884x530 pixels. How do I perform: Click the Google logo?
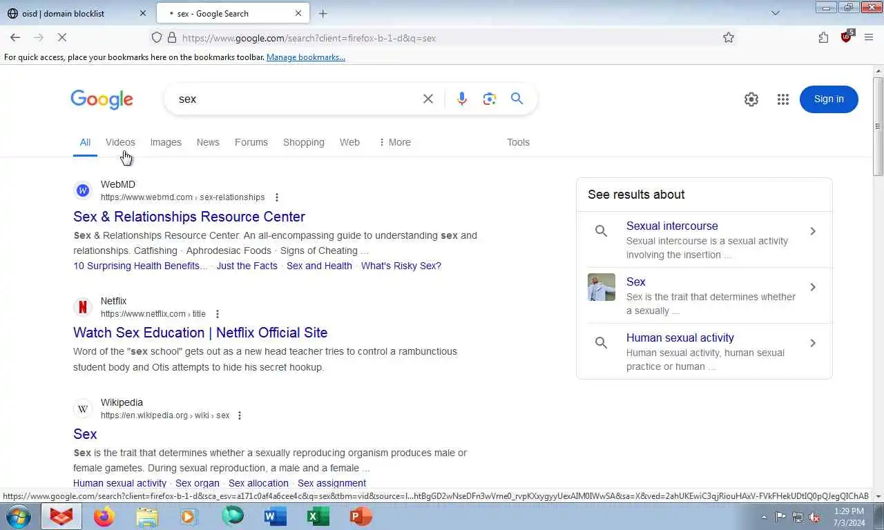click(x=102, y=99)
